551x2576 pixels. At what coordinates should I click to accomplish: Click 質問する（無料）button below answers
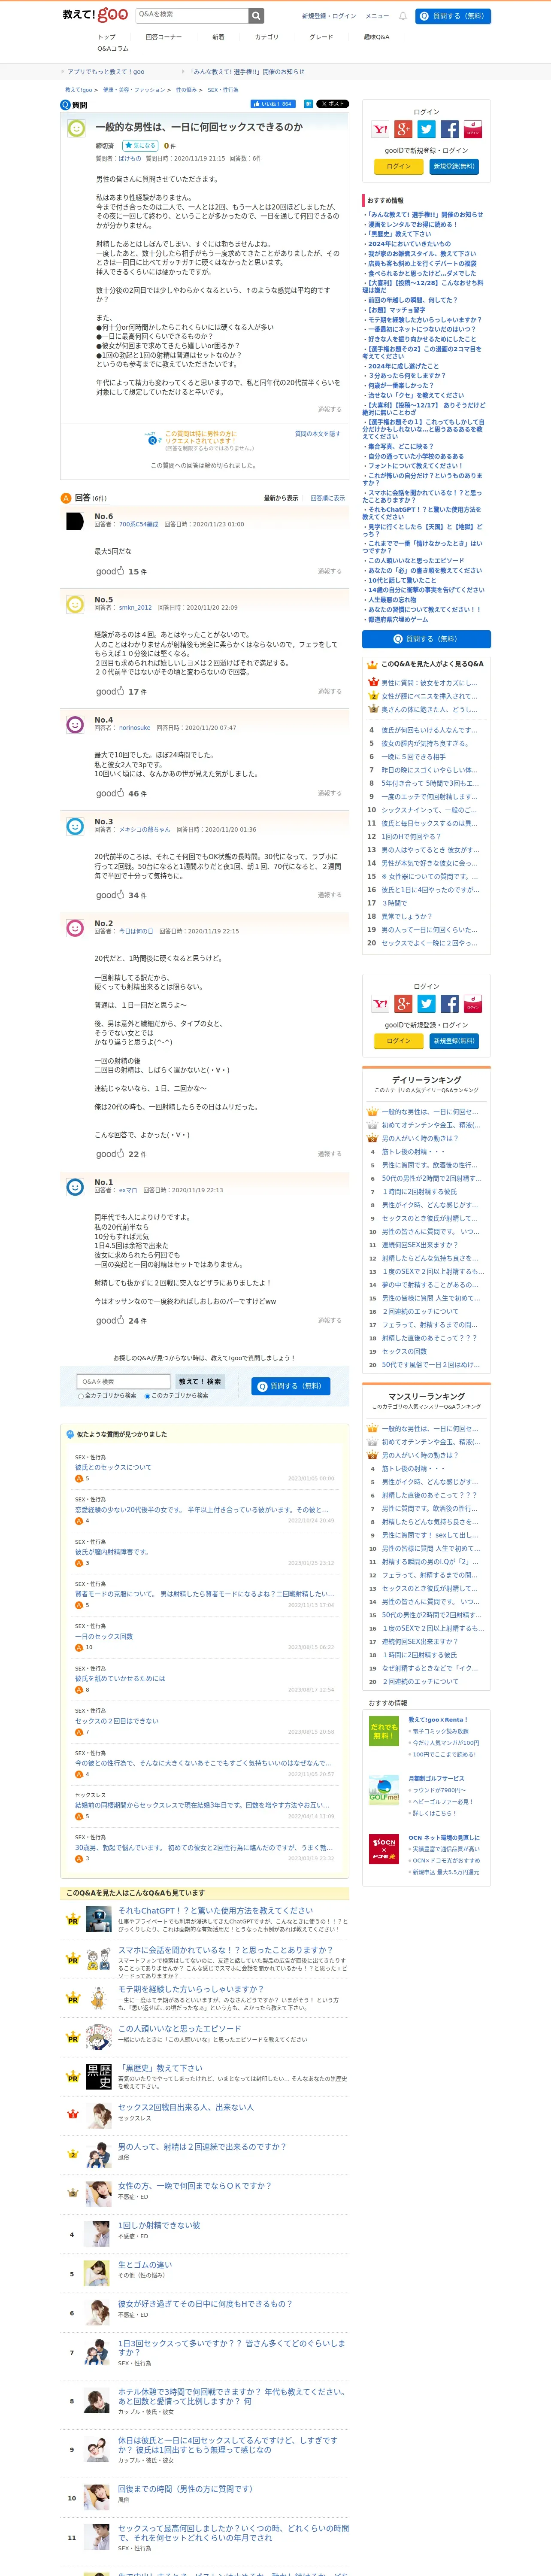tap(290, 1386)
